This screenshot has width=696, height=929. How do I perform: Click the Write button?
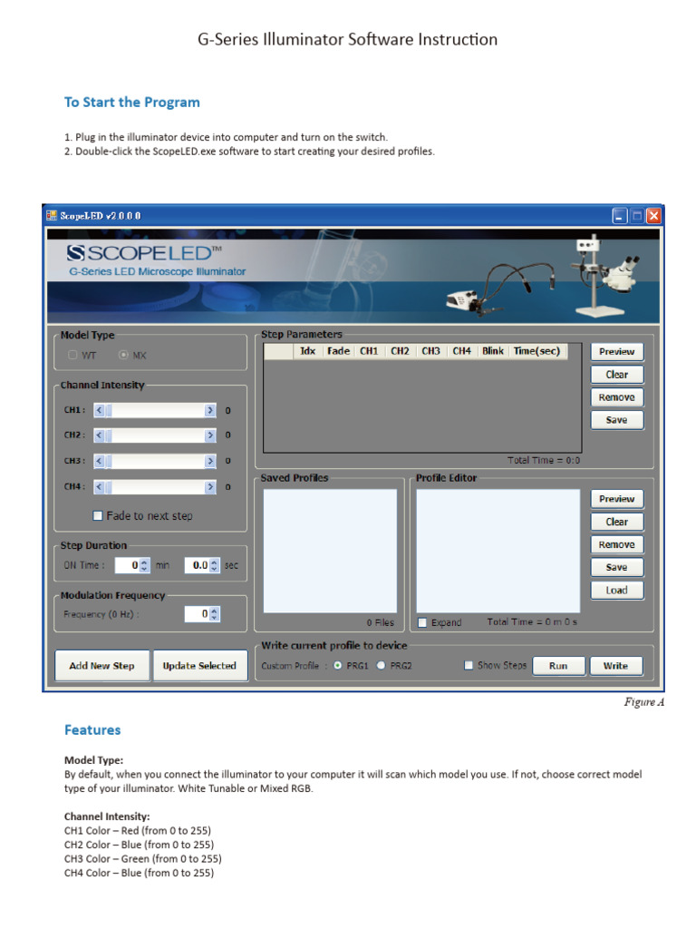[616, 666]
